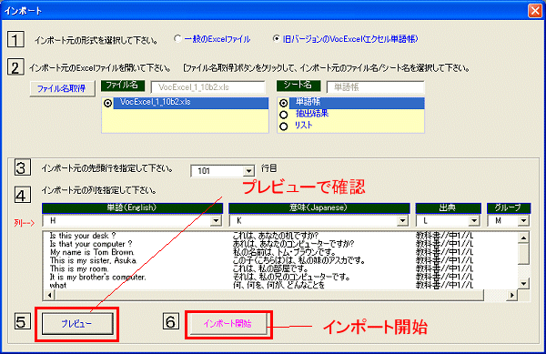546x354 pixels.
Task: Click the preview horizontal scroll right arrow
Action: 511,295
